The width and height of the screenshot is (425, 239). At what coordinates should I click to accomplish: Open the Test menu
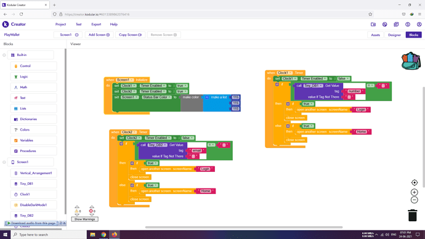click(x=79, y=25)
